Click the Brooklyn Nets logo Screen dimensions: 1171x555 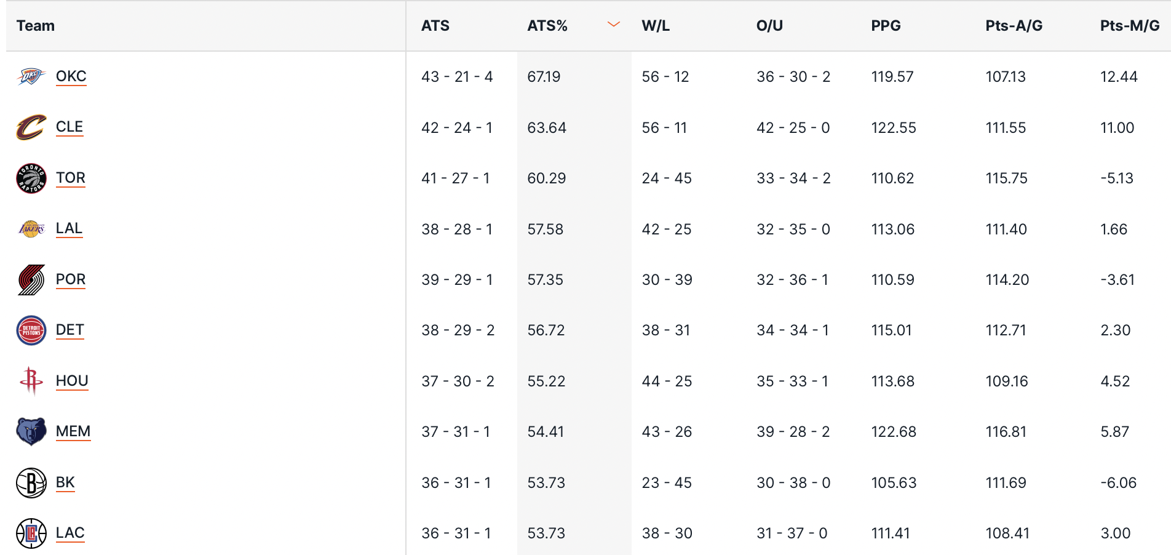point(31,483)
